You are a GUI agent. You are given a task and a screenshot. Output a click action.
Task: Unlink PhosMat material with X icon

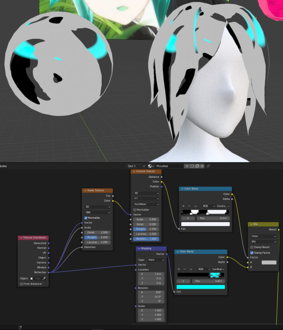point(202,166)
